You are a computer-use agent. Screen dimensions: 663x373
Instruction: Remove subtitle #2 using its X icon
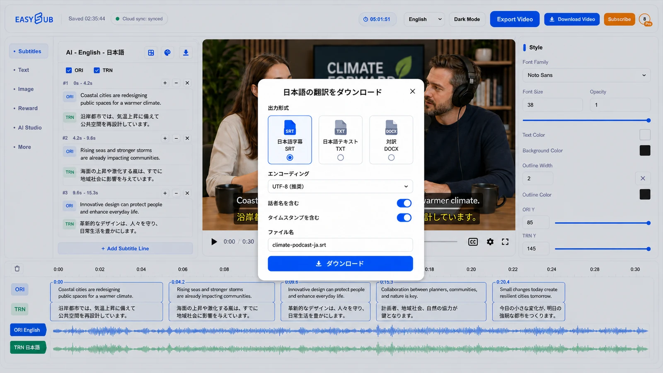pos(187,138)
